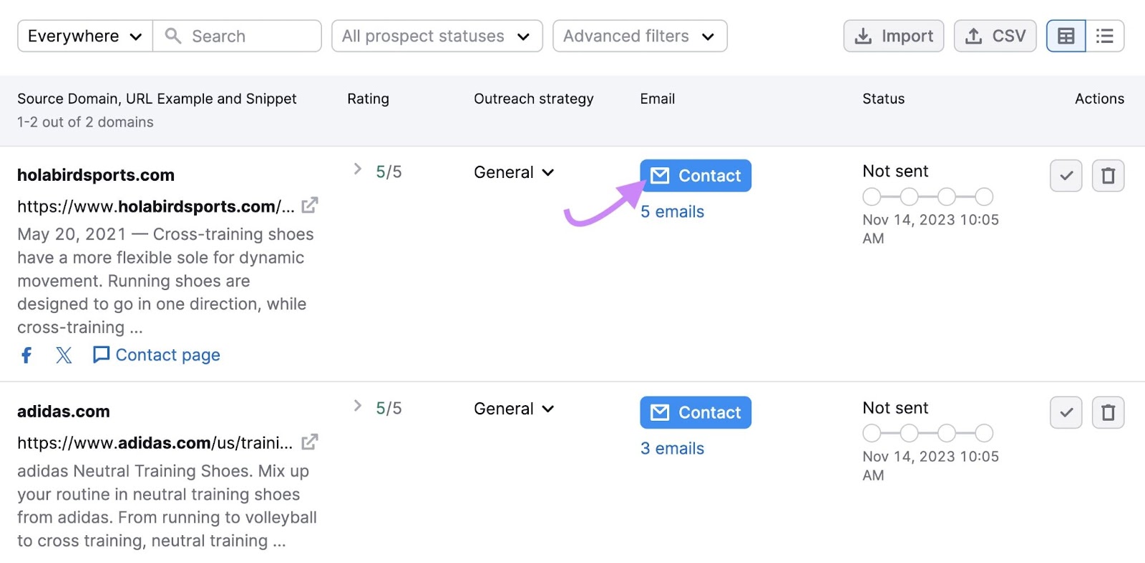This screenshot has height=563, width=1145.
Task: Click first status step circle for holabirdsports.com
Action: pyautogui.click(x=872, y=196)
